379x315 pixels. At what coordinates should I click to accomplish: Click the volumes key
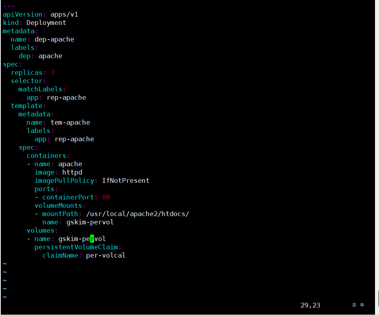point(40,231)
